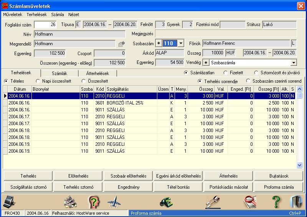Click the Előterhelés button
Image resolution: width=307 pixels, height=217 pixels.
coord(78,176)
